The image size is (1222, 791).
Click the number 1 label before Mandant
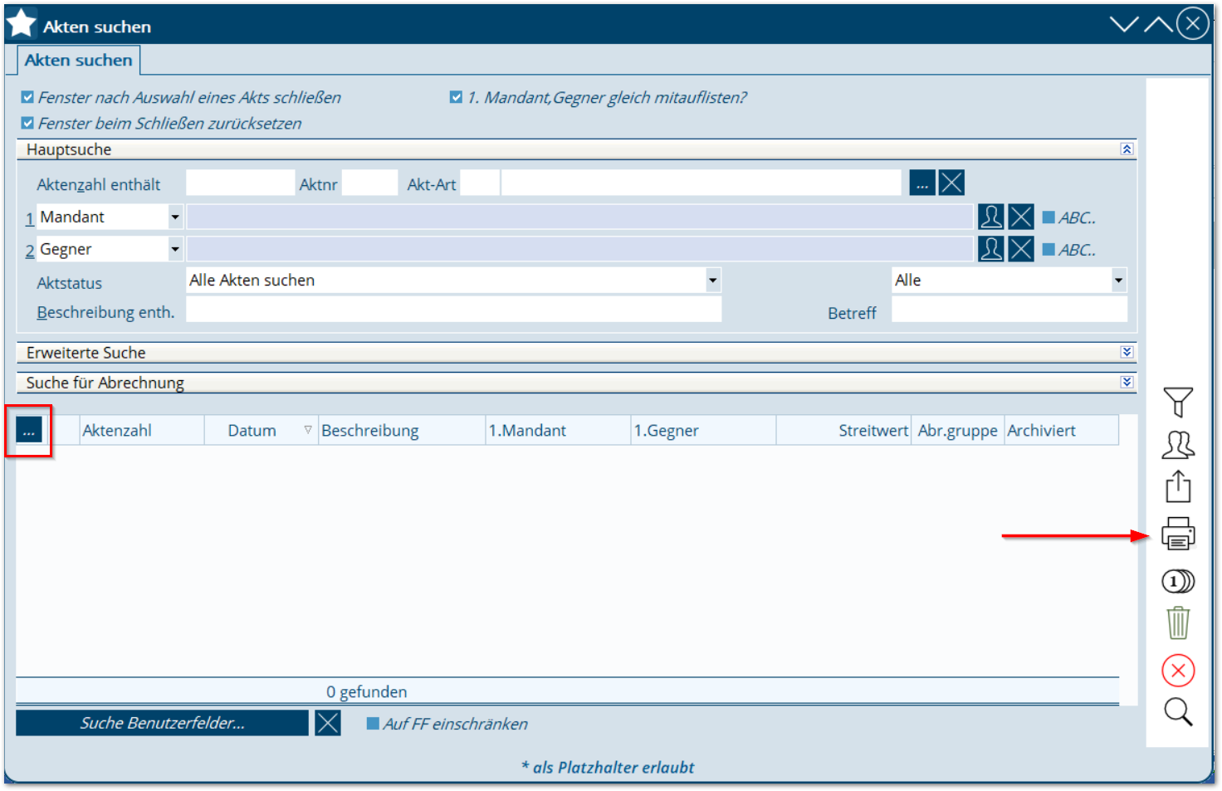pyautogui.click(x=30, y=218)
